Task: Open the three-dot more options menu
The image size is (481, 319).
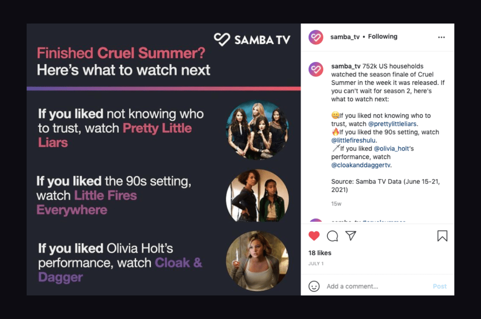Action: (442, 37)
